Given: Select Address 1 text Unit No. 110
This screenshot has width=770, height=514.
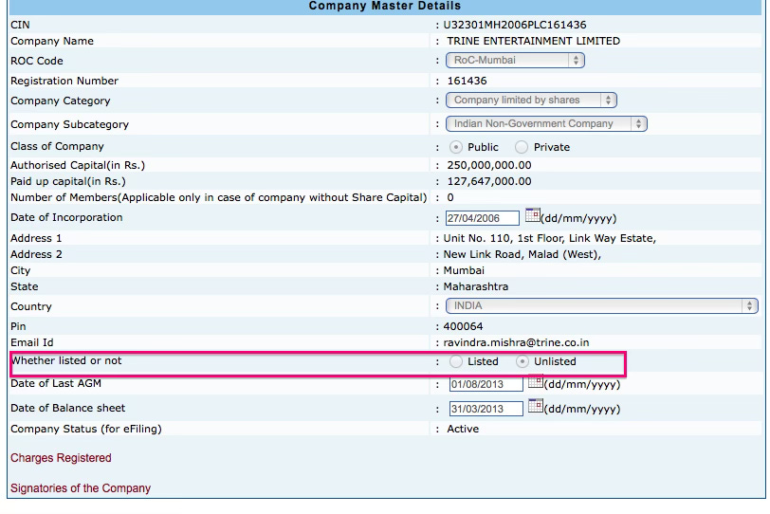Looking at the screenshot, I should [x=477, y=238].
